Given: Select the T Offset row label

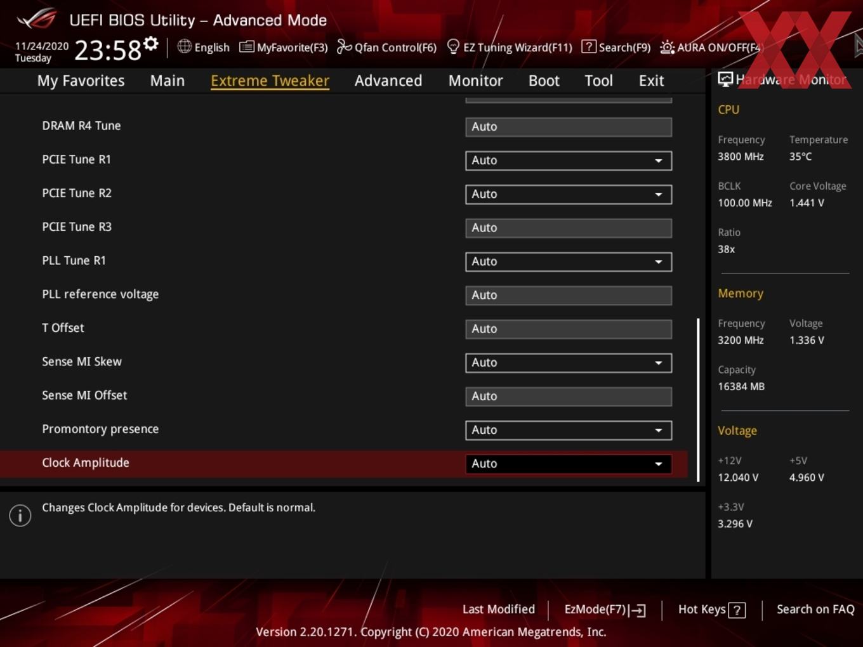Looking at the screenshot, I should 63,328.
